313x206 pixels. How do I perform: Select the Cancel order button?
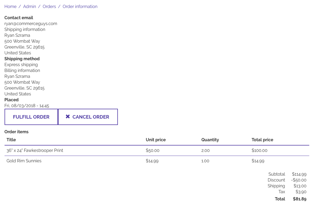tap(88, 117)
